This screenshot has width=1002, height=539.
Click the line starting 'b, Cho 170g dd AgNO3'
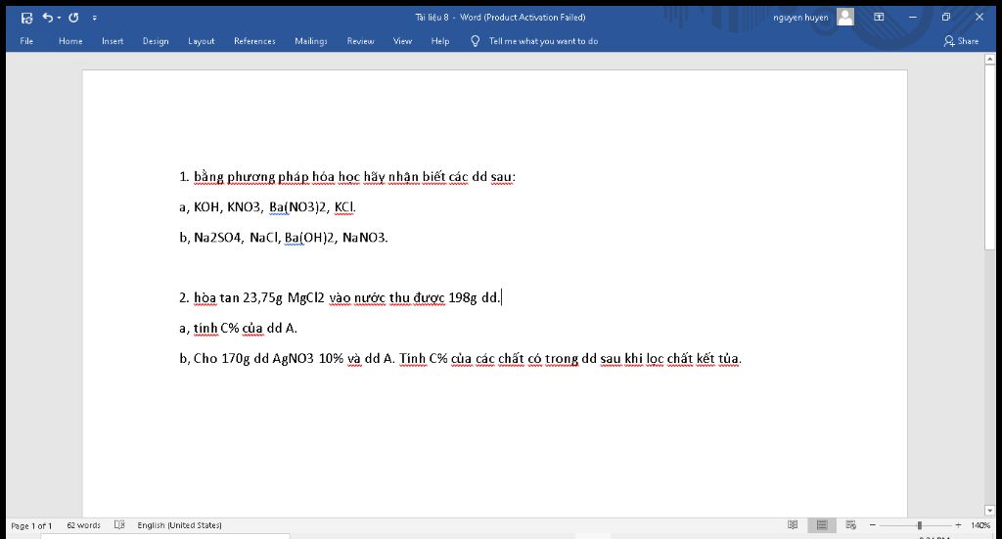[x=460, y=359]
